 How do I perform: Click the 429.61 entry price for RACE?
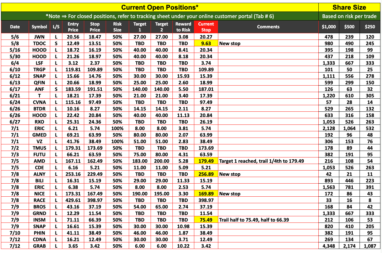(73, 200)
